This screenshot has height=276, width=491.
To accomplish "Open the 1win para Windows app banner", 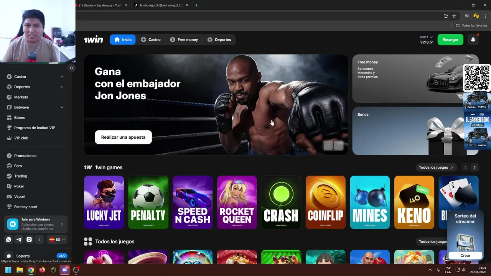I will pos(36,224).
